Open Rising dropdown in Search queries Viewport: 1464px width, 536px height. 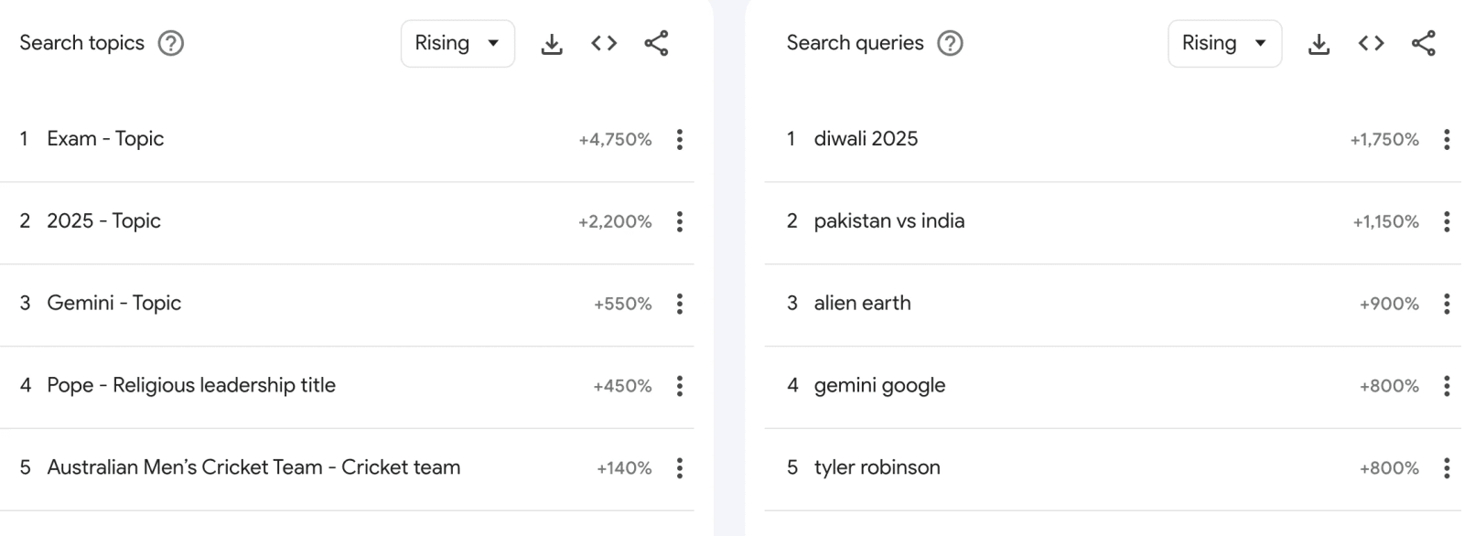pyautogui.click(x=1224, y=43)
